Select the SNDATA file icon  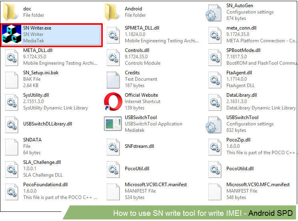point(12,147)
